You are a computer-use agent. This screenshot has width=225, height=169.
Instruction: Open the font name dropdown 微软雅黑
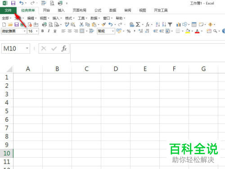point(25,31)
